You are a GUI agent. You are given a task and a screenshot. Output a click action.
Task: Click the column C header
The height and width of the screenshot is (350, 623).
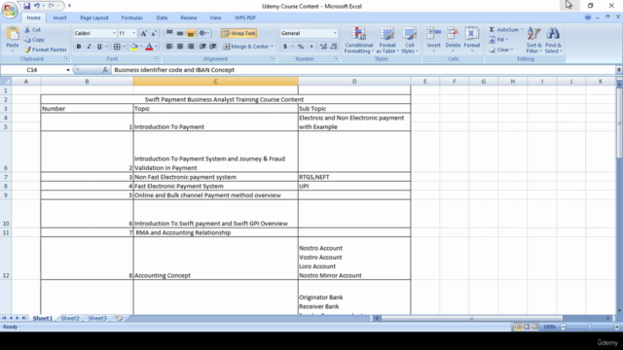coord(216,82)
